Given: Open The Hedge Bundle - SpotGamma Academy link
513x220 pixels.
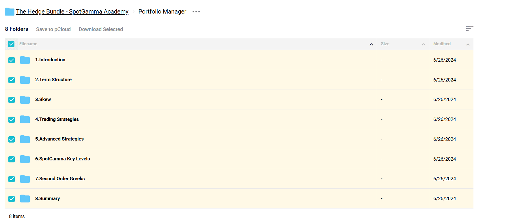Looking at the screenshot, I should (72, 12).
